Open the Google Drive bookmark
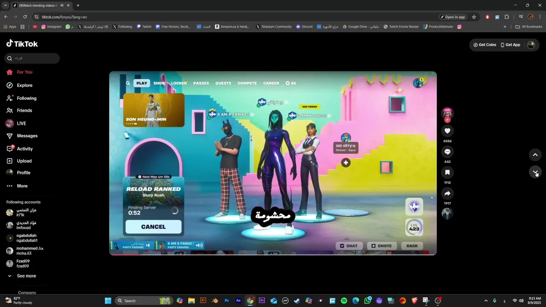 click(360, 26)
